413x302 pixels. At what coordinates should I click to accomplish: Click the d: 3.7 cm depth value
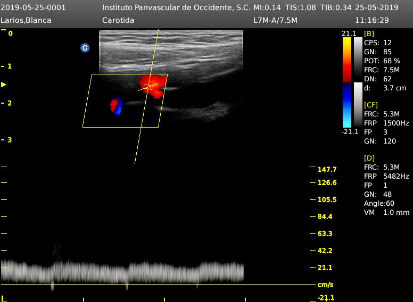[x=385, y=88]
